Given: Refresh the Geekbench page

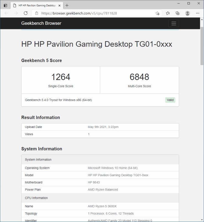Looking at the screenshot, I should (26, 13).
